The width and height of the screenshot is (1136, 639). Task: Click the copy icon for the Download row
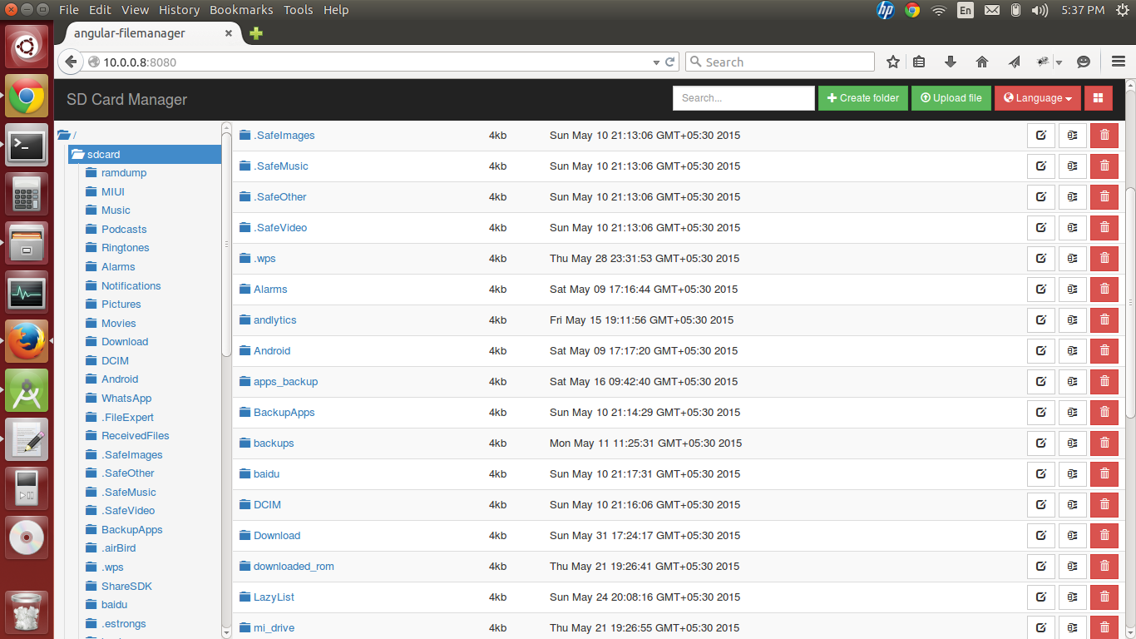pyautogui.click(x=1073, y=536)
